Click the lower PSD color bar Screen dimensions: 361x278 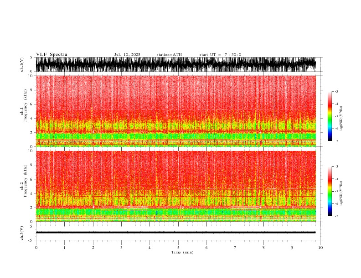pos(330,191)
